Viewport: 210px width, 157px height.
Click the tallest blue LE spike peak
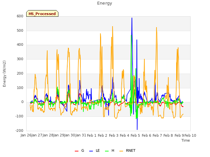point(132,18)
